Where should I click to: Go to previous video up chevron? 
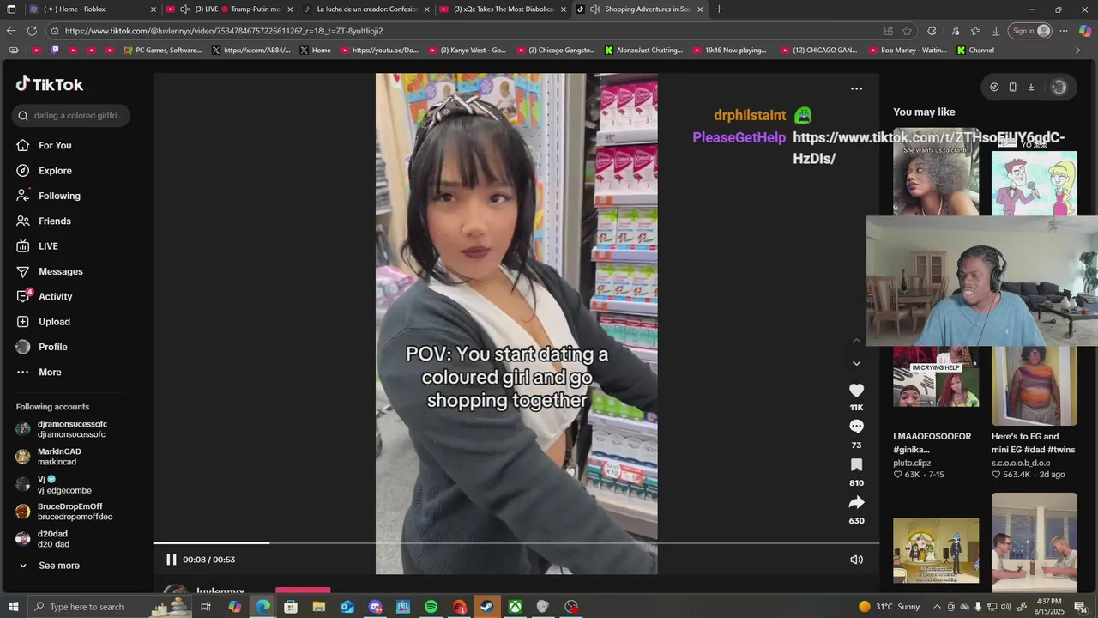coord(856,341)
